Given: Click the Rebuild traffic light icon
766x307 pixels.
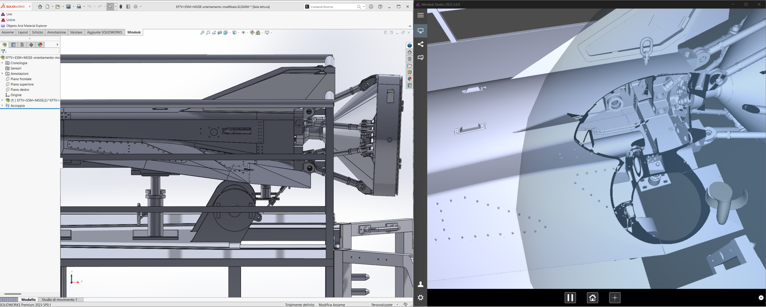Looking at the screenshot, I should point(121,7).
